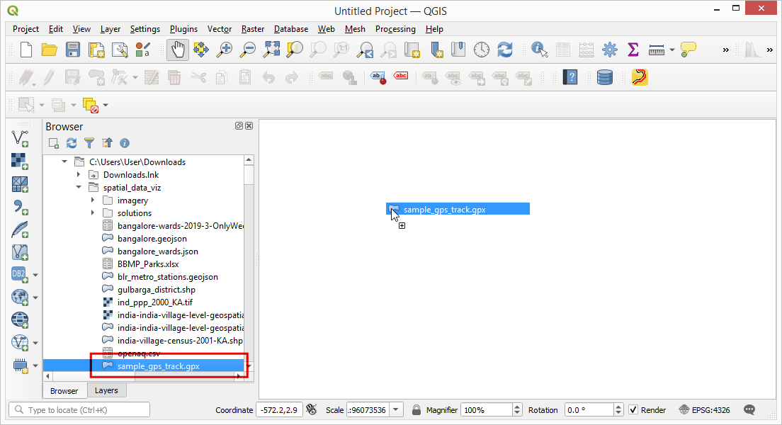Open the Temporal Controller clock icon

[481, 50]
